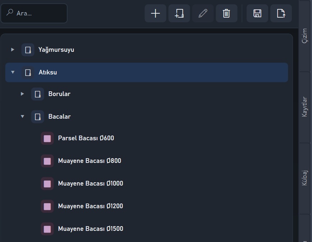The height and width of the screenshot is (242, 312).
Task: Switch to the Çizim side tab
Action: click(305, 36)
